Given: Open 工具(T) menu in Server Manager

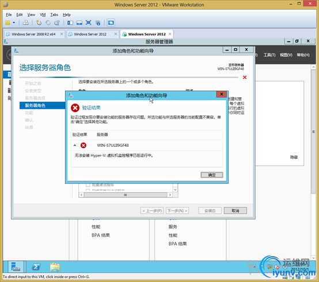Looking at the screenshot, I should [269, 55].
